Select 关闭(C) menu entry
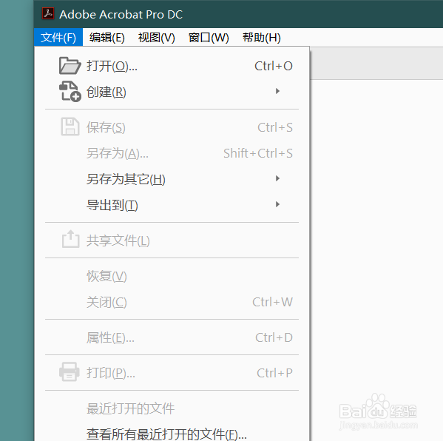This screenshot has width=443, height=441. tap(172, 302)
